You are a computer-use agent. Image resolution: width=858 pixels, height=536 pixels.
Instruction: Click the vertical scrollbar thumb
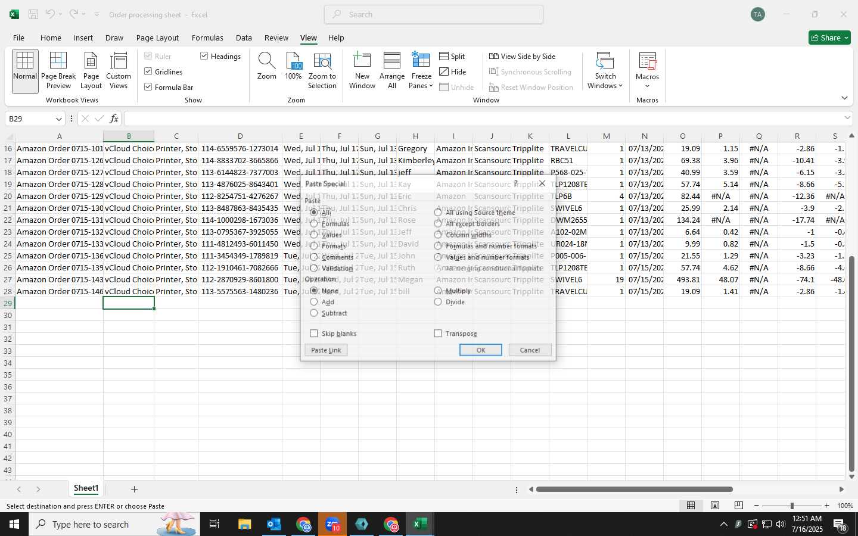pos(851,363)
